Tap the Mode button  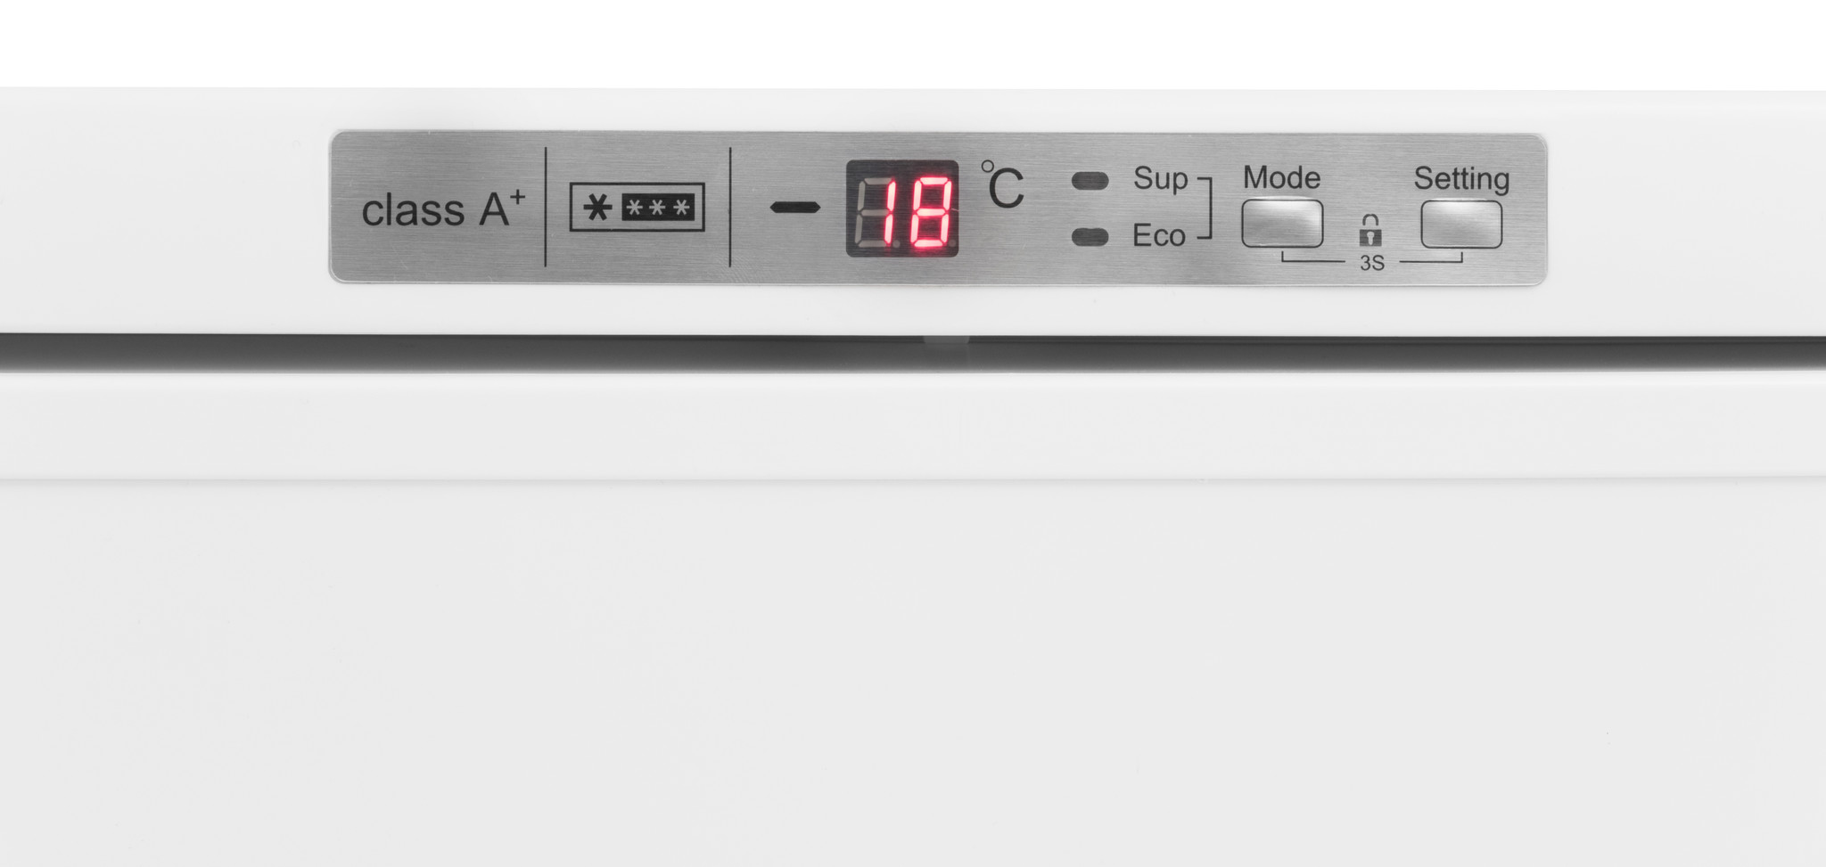click(1282, 224)
